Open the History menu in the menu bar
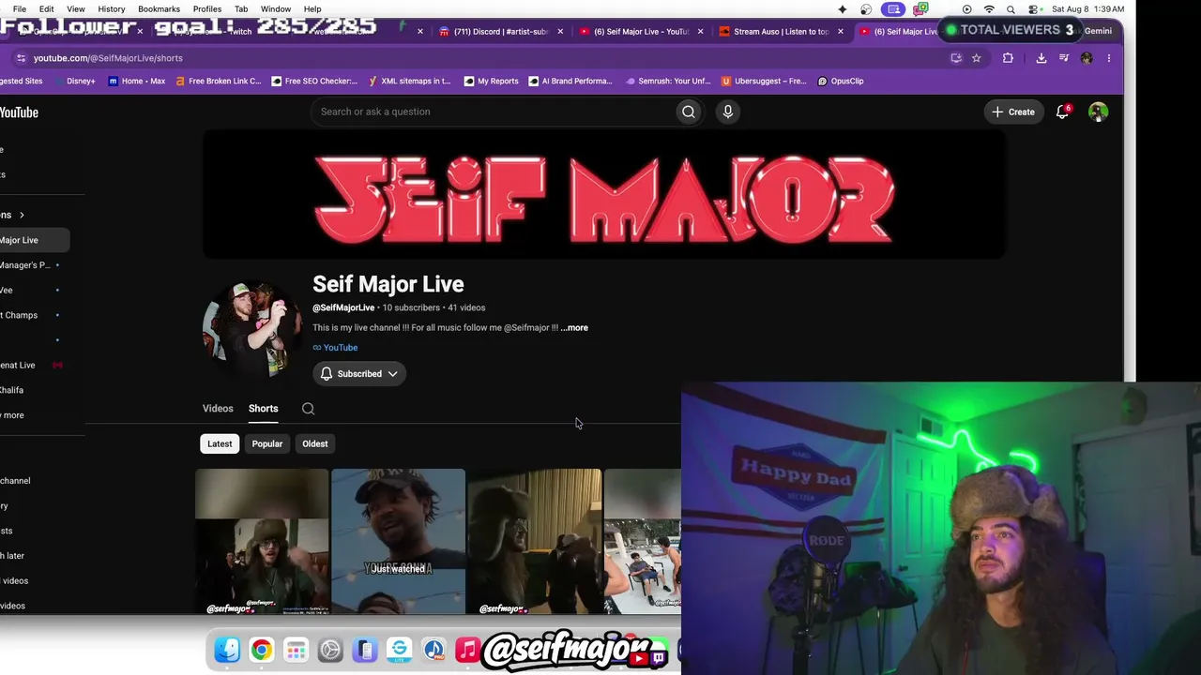The image size is (1201, 675). click(x=112, y=9)
